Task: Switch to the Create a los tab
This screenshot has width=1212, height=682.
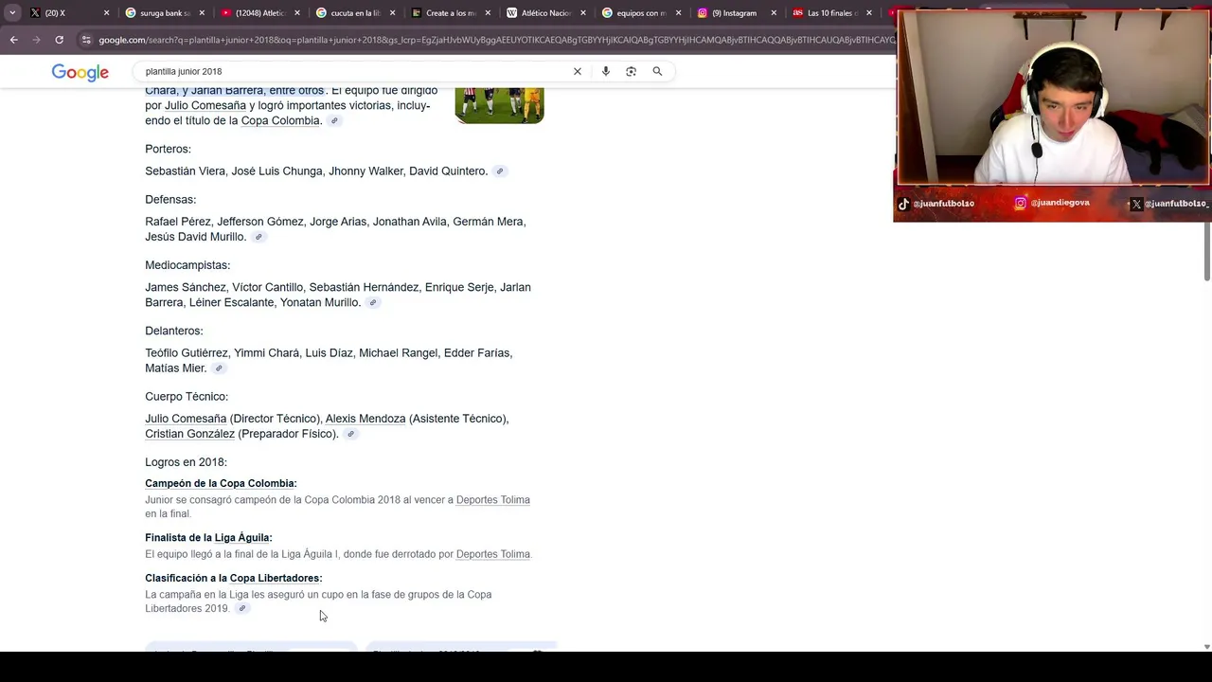Action: (451, 13)
